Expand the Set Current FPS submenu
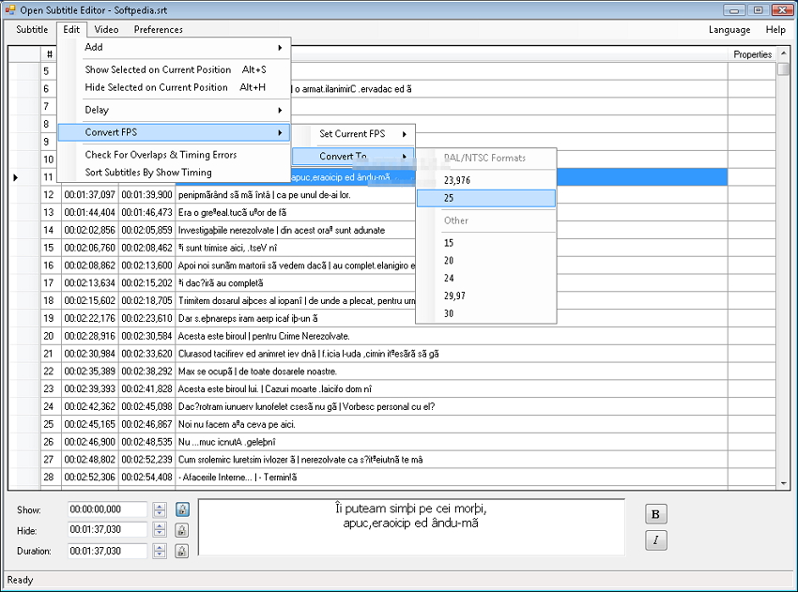The height and width of the screenshot is (592, 798). [x=353, y=134]
